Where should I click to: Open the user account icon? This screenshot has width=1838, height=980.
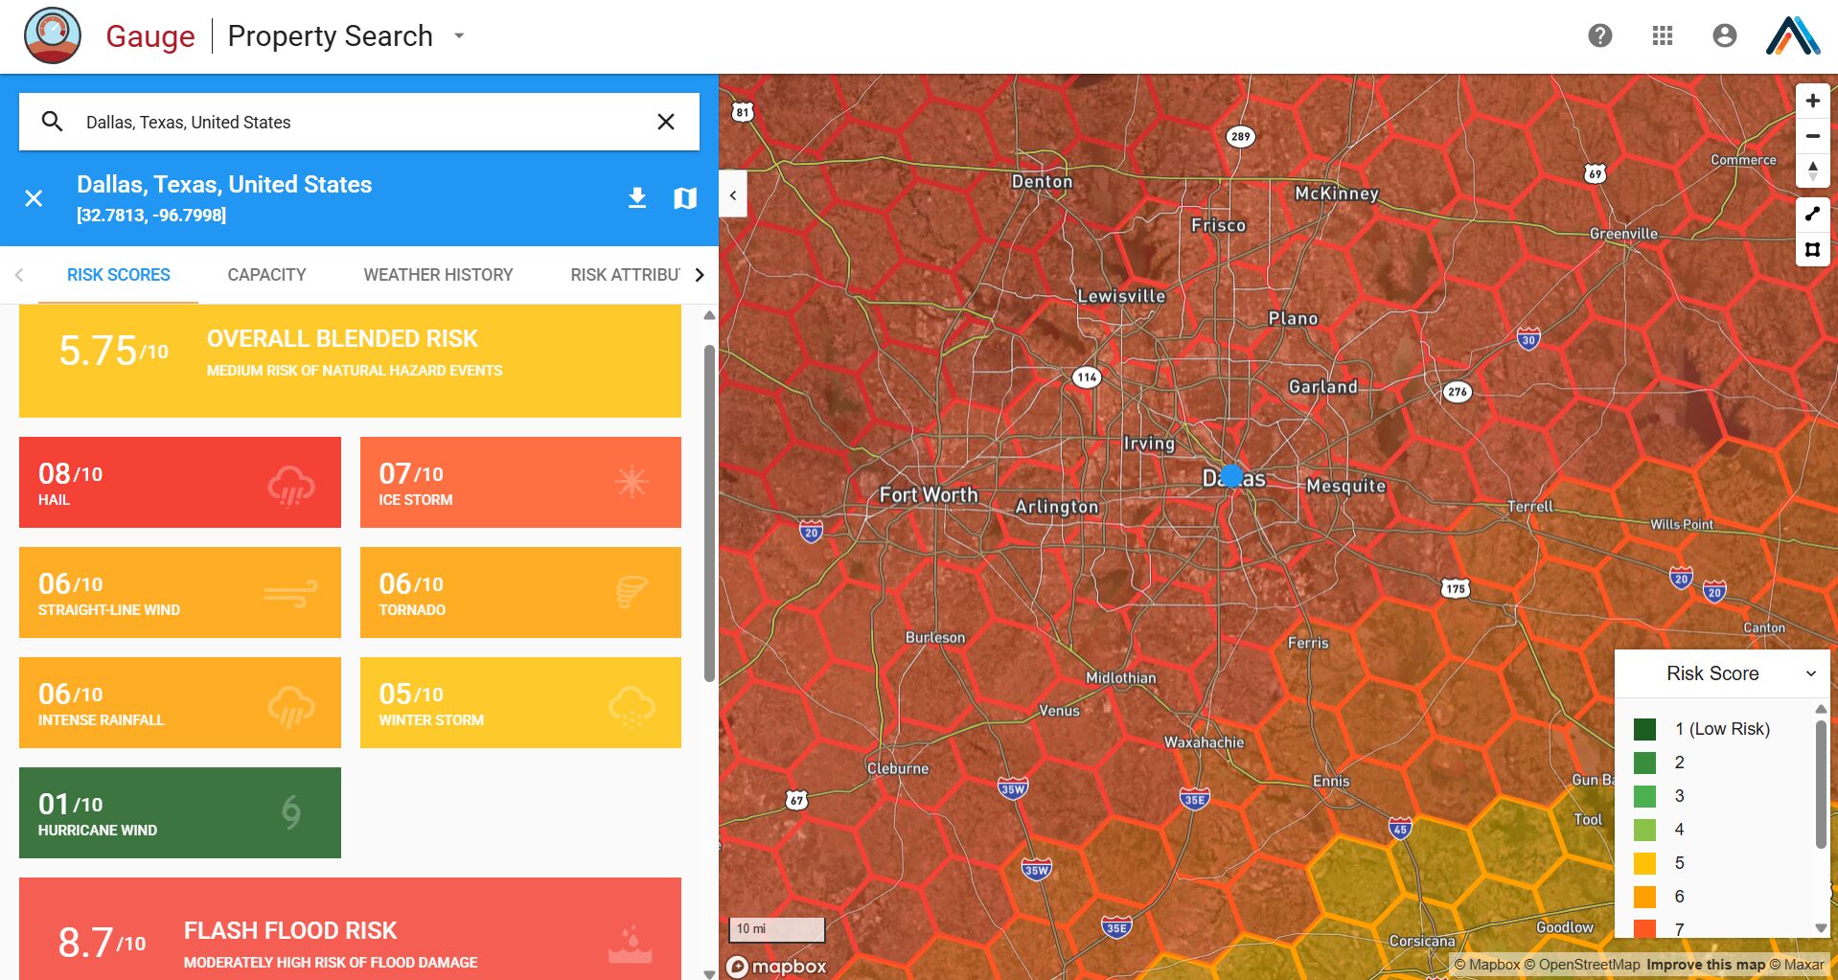click(1724, 35)
